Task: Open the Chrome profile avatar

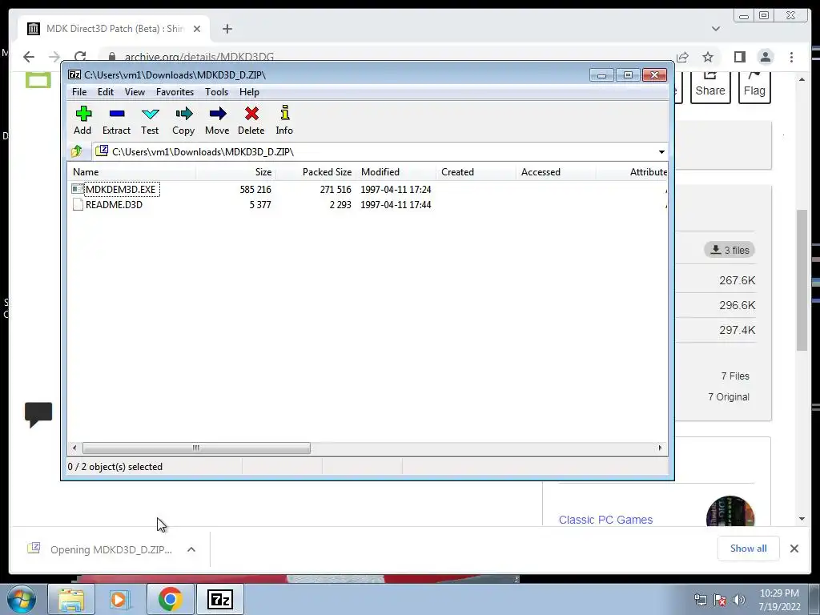Action: click(766, 57)
